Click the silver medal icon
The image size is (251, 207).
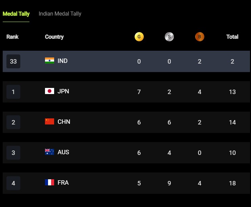pyautogui.click(x=169, y=37)
